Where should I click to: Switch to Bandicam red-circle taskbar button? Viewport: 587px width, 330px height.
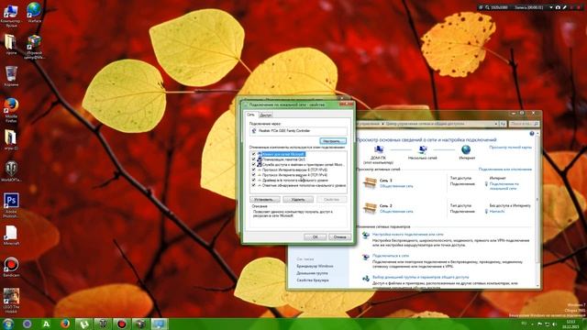[x=121, y=324]
